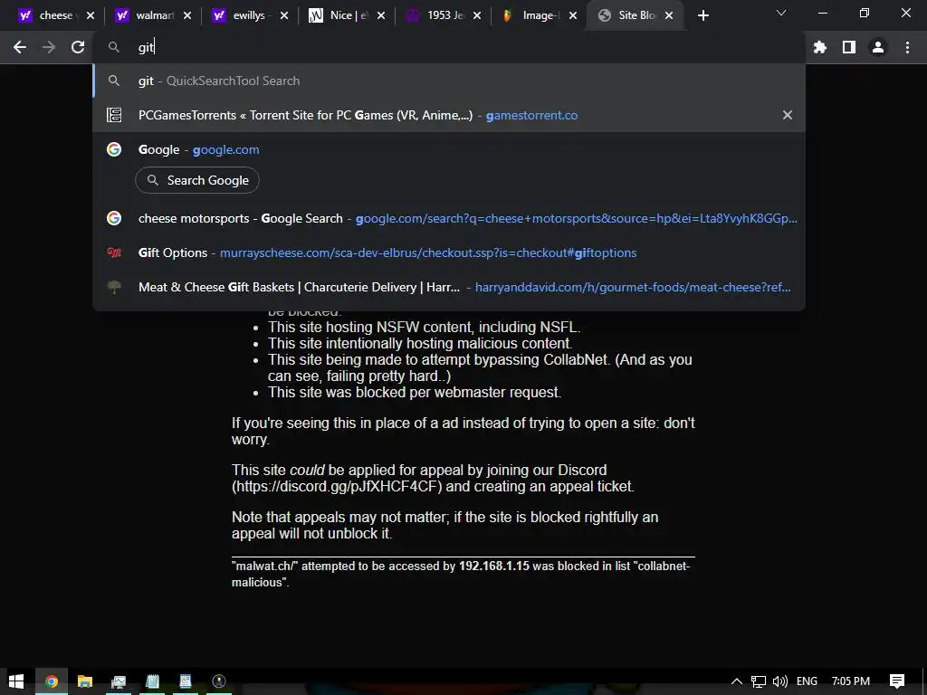Click the ENG language indicator
The width and height of the screenshot is (927, 695).
[x=807, y=681]
